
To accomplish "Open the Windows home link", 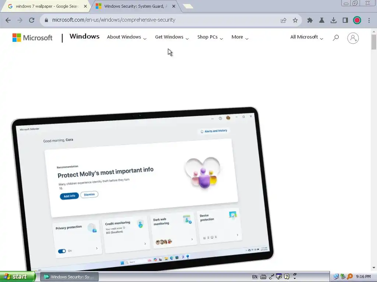I will (84, 36).
